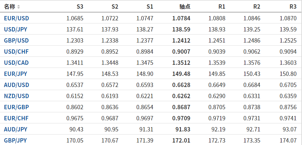Click the 名称 column header
This screenshot has width=302, height=145.
9,7
